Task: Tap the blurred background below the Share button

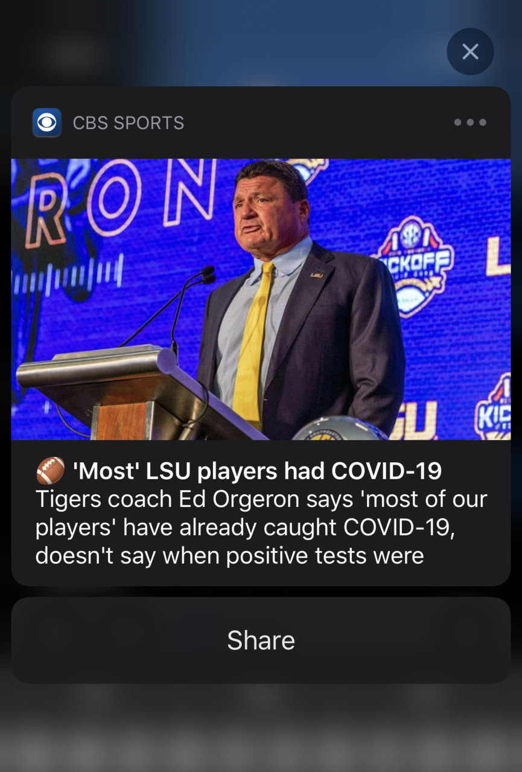Action: click(x=261, y=727)
